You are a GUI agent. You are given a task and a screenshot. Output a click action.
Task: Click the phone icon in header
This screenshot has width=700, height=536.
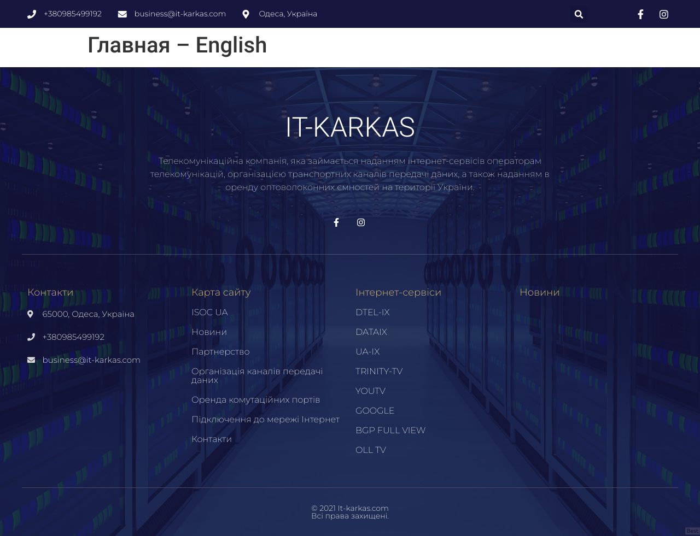click(31, 14)
